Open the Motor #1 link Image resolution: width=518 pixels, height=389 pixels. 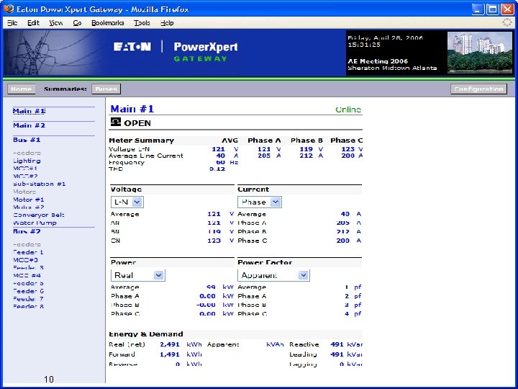pos(28,200)
